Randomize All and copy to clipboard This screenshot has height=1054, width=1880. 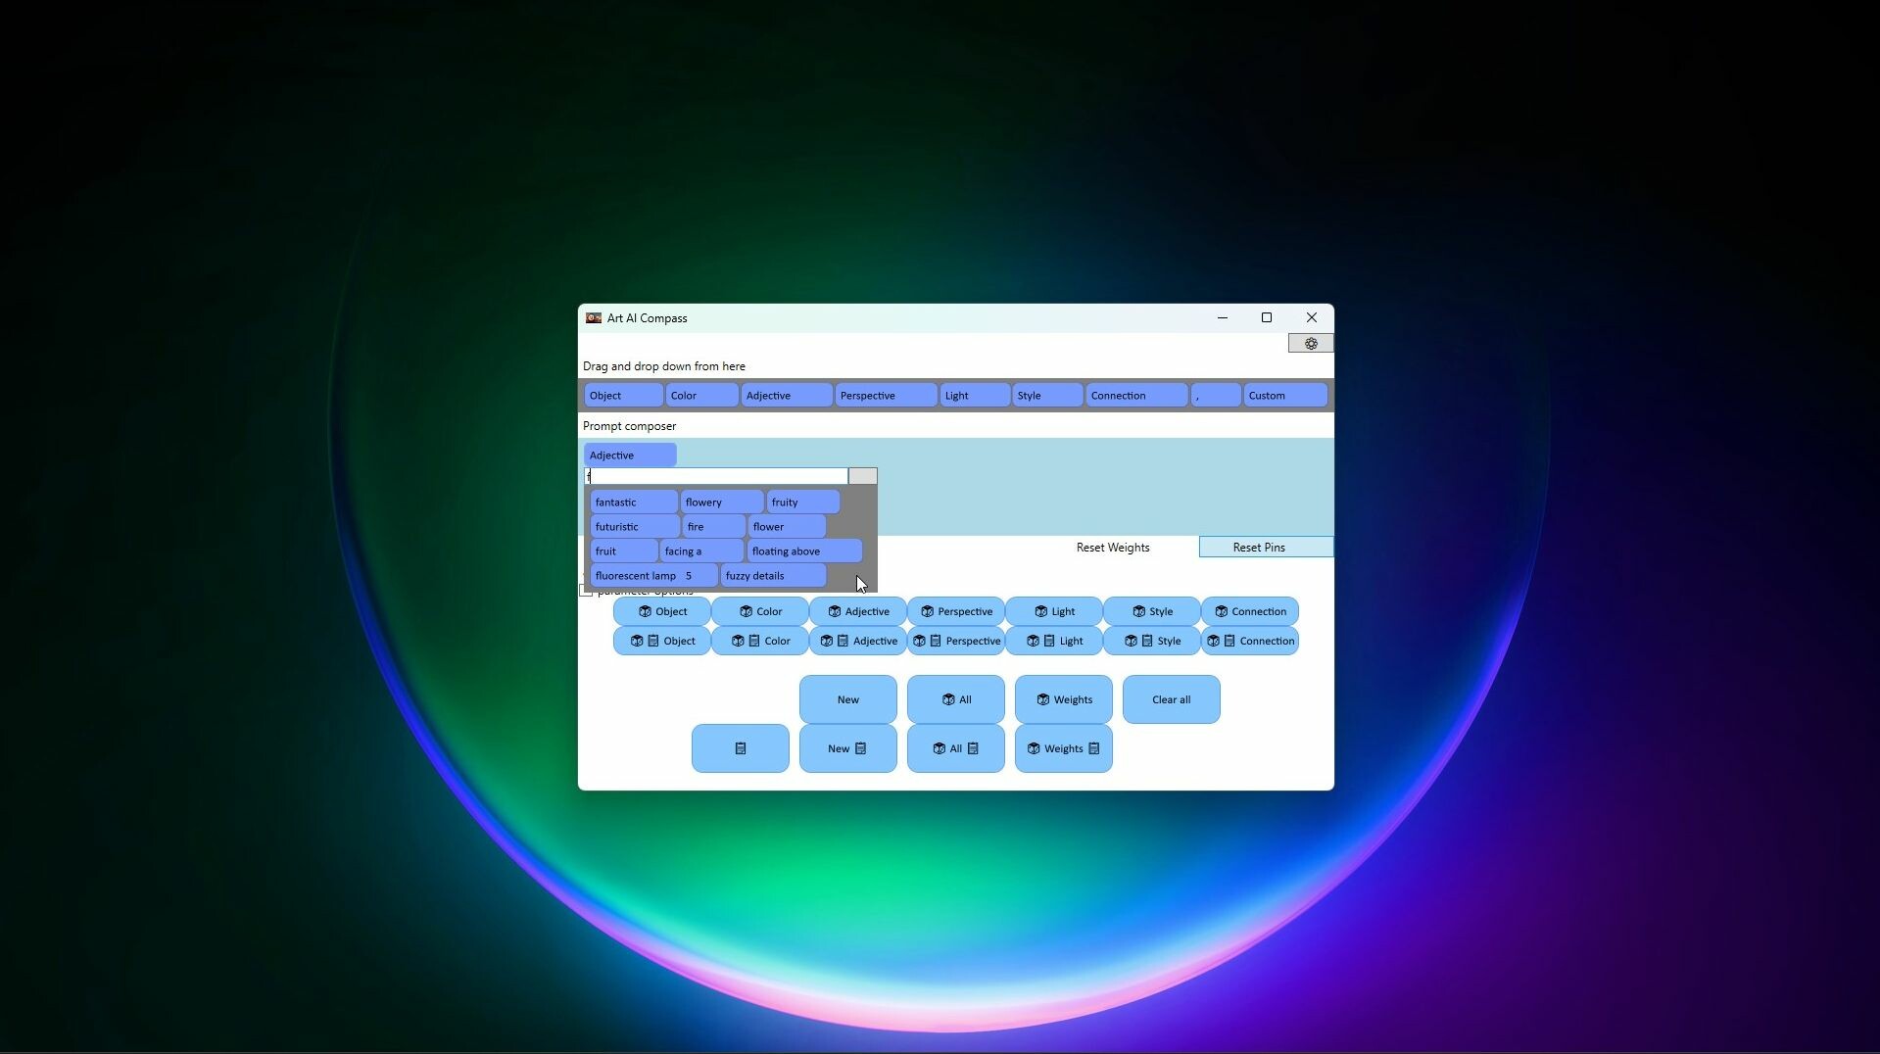pos(955,748)
